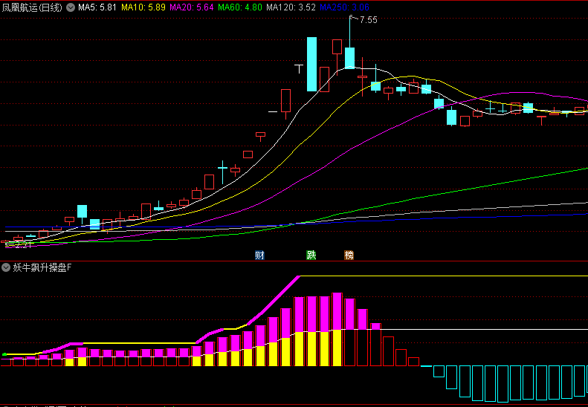Click the tallest cyan candlestick near the peak
588x407 pixels.
pyautogui.click(x=311, y=64)
